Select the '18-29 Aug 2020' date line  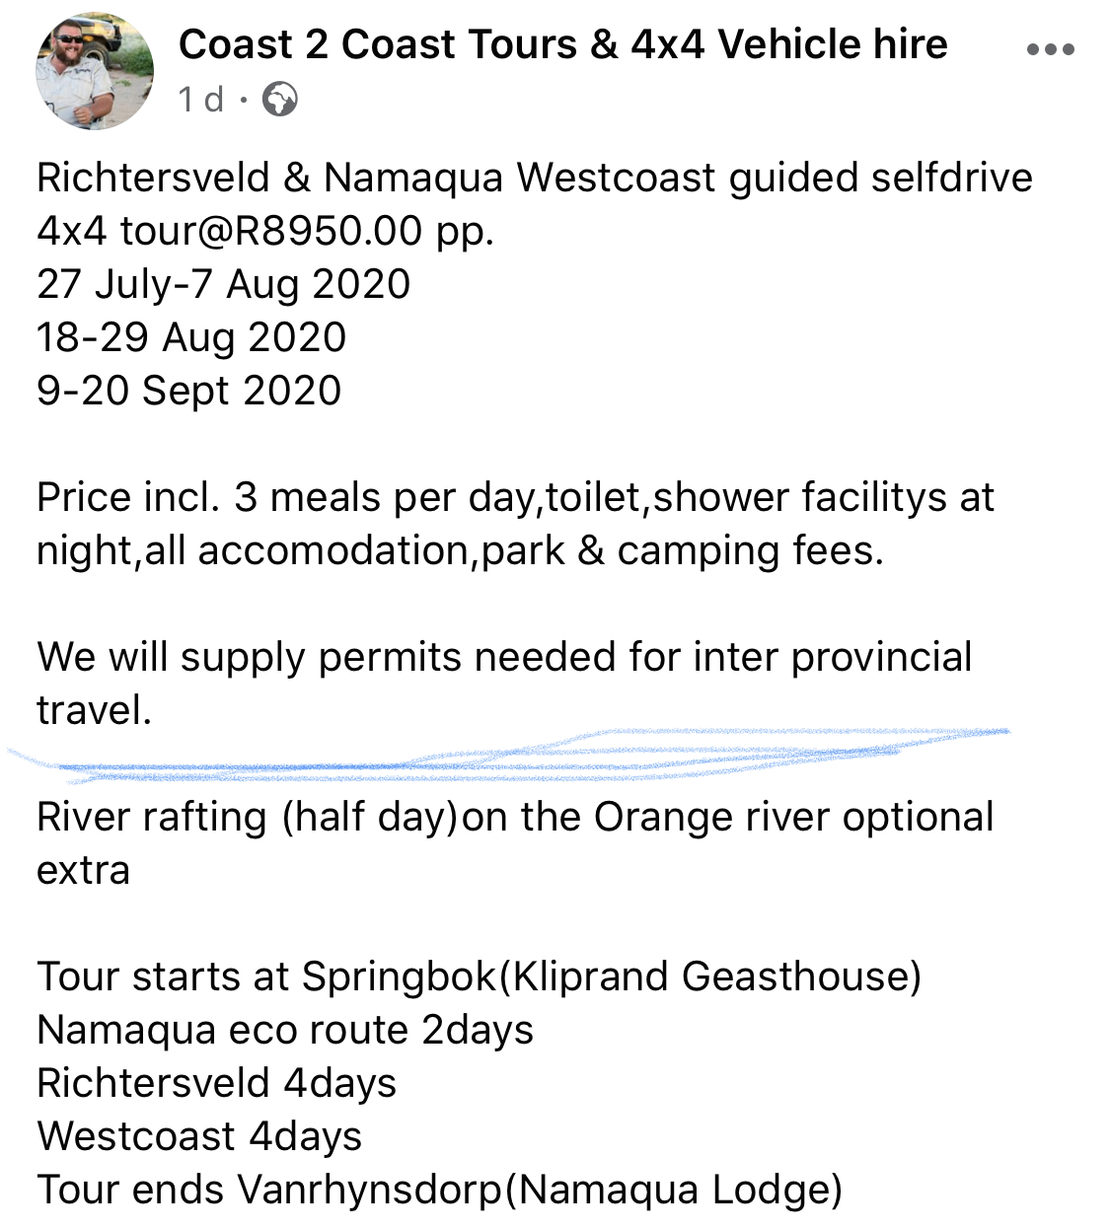pos(191,338)
